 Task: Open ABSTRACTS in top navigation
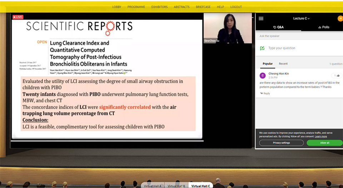pos(182,7)
